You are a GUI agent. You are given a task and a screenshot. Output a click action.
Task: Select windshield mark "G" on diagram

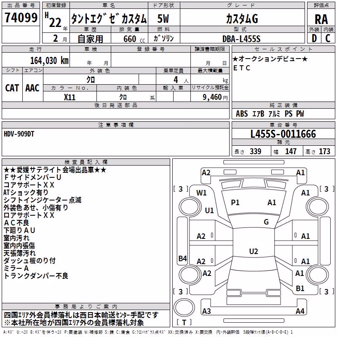tap(266, 222)
